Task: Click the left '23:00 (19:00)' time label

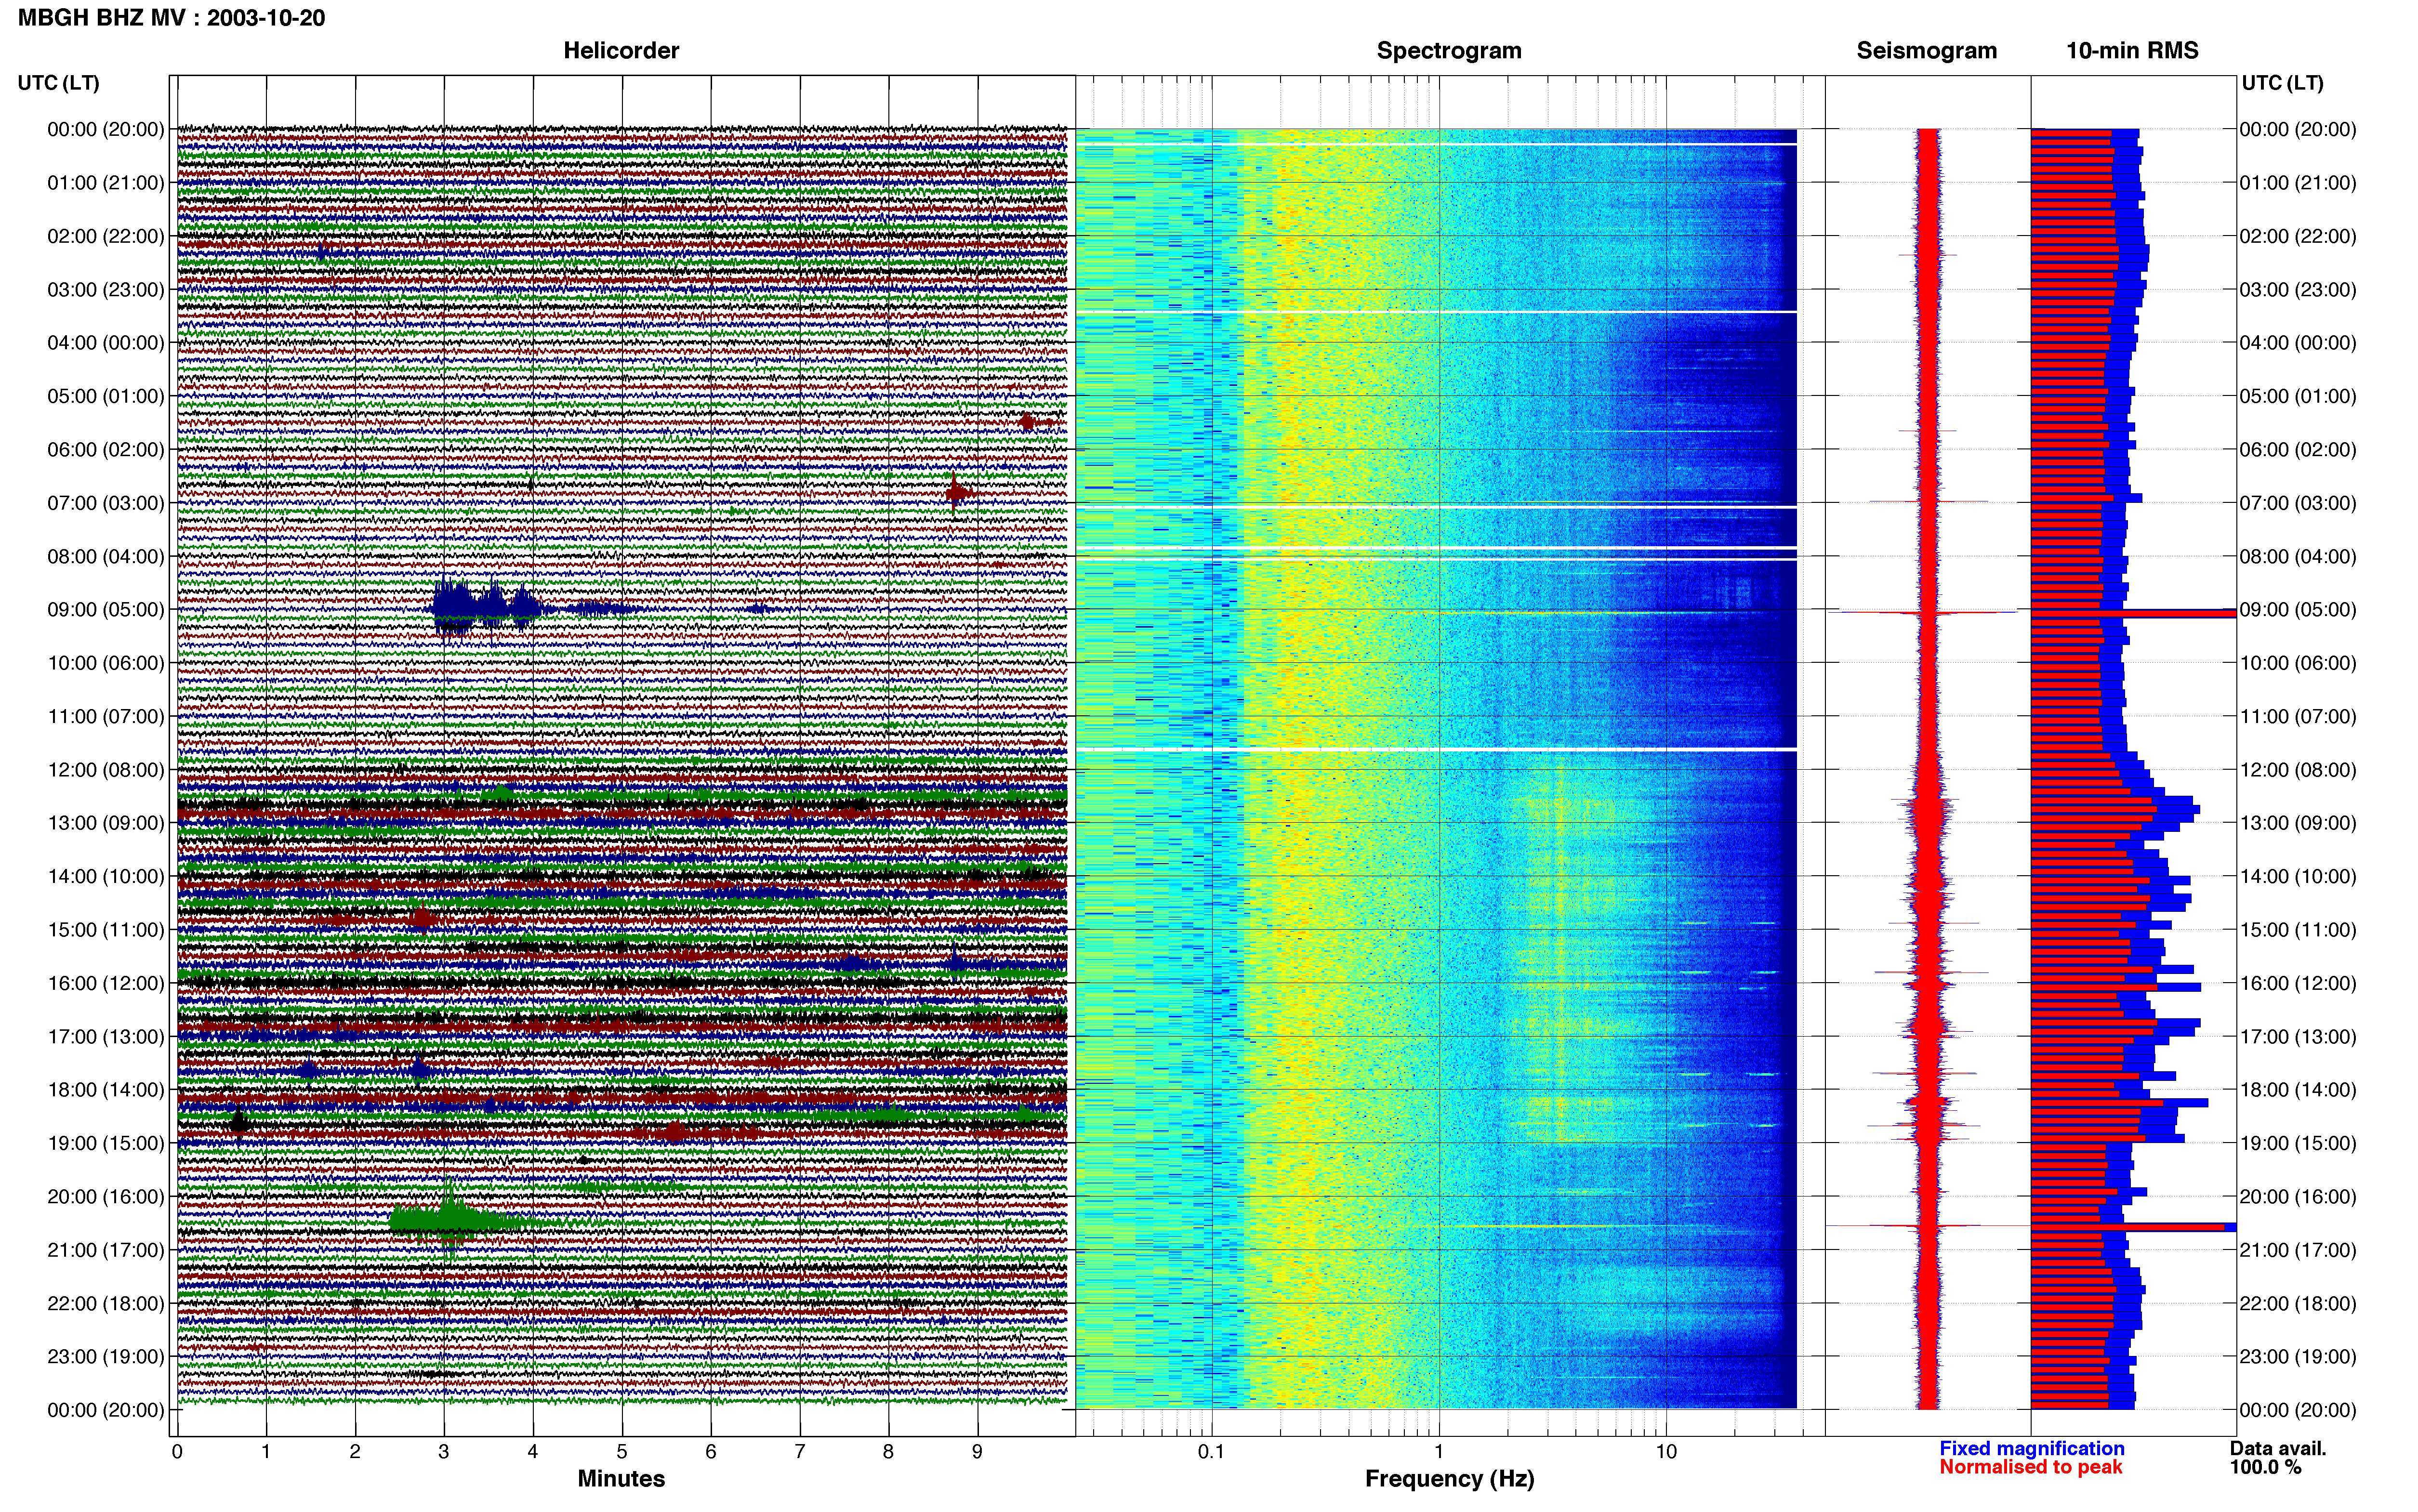Action: (105, 1357)
